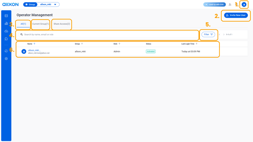The width and height of the screenshot is (253, 142).
Task: Switch to Share Access(2) tab
Action: (x=62, y=24)
